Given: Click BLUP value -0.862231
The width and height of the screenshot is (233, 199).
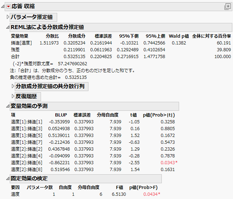Looking at the screenshot, I should point(59,163).
